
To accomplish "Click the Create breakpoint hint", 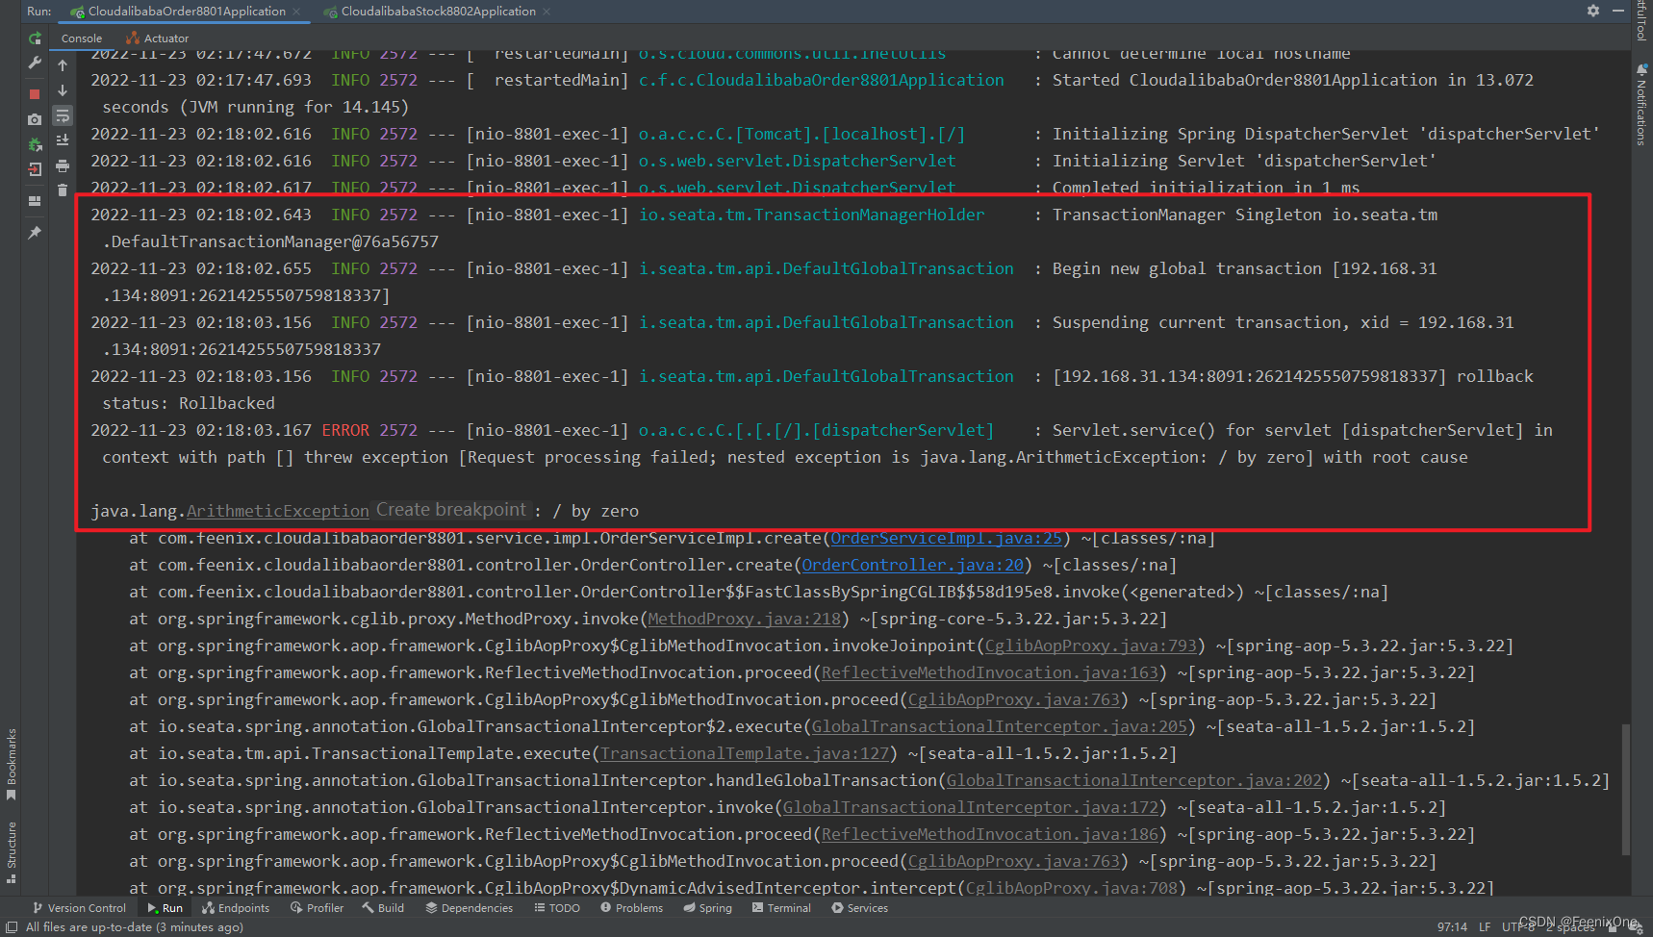I will (451, 510).
